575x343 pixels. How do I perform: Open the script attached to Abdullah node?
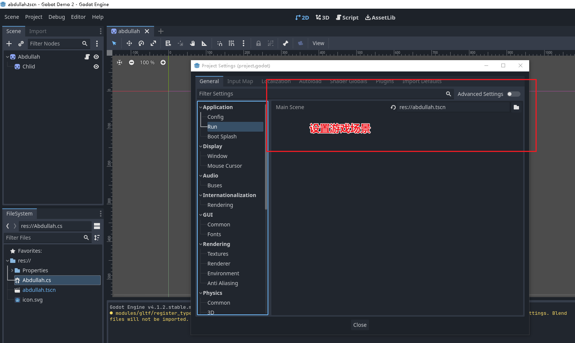tap(87, 57)
